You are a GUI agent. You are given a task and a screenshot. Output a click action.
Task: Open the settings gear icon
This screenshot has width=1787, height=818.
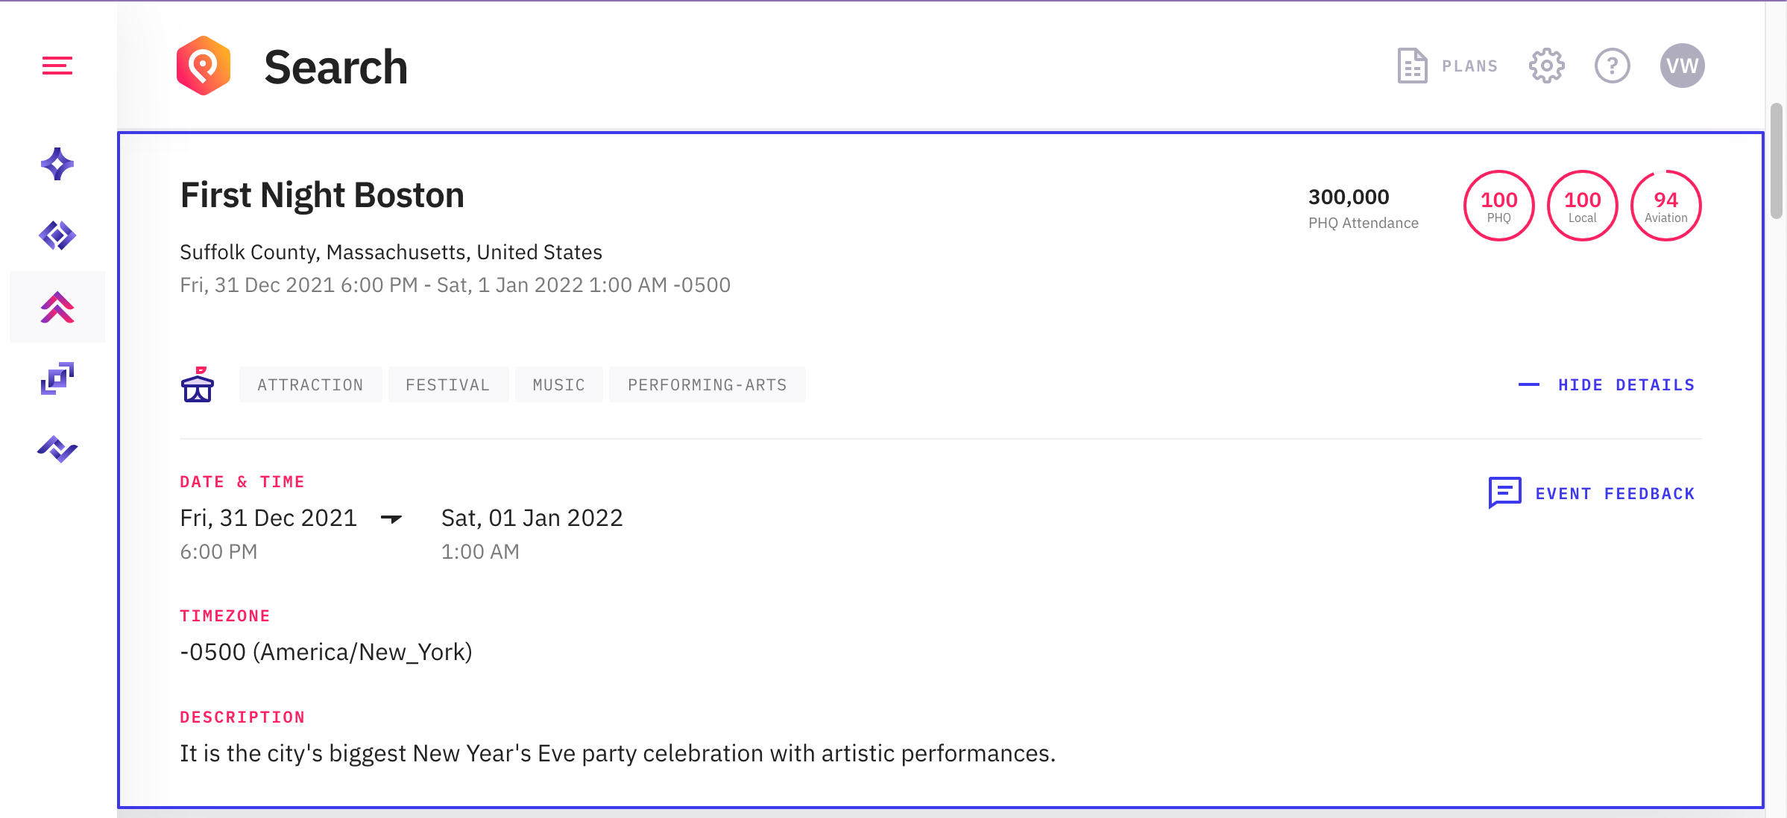(x=1547, y=66)
